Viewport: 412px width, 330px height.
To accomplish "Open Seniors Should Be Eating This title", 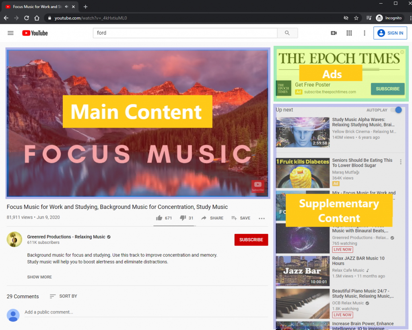I will (x=362, y=163).
